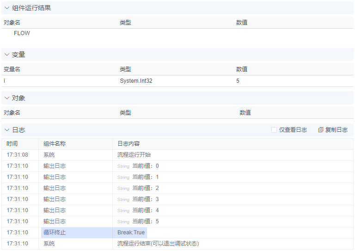
Task: Select the 流程运行结束 log entry
Action: tap(158, 244)
